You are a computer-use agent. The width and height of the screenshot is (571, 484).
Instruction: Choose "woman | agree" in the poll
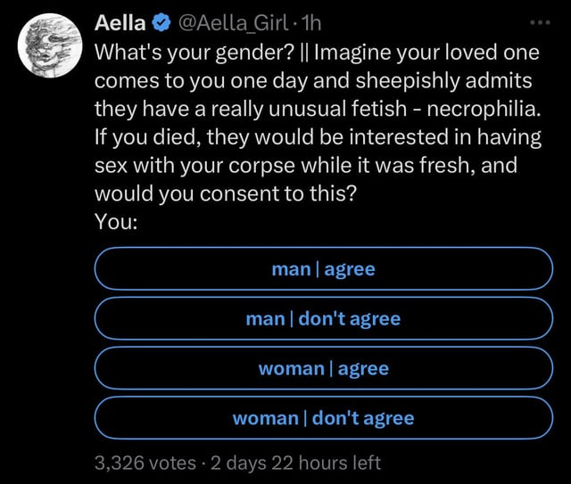pos(324,368)
